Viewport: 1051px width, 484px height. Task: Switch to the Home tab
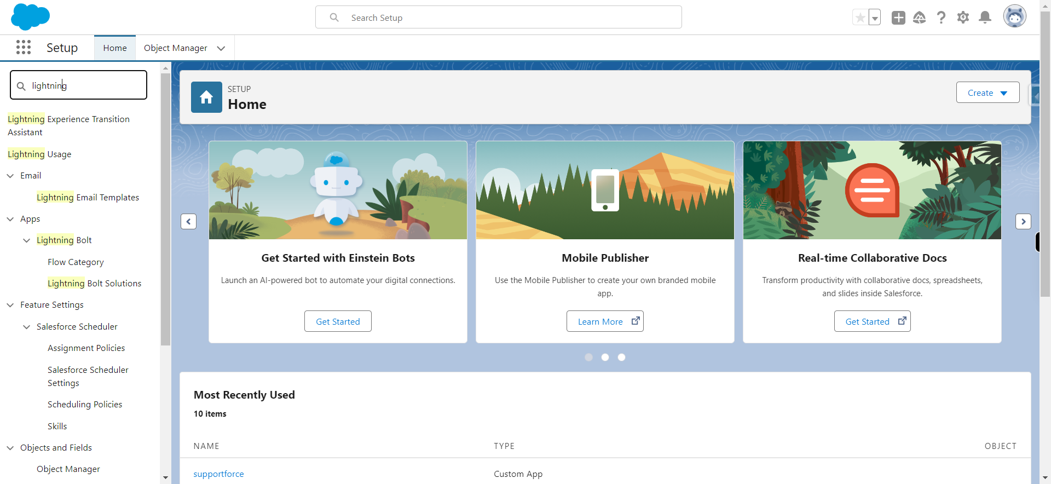tap(115, 48)
